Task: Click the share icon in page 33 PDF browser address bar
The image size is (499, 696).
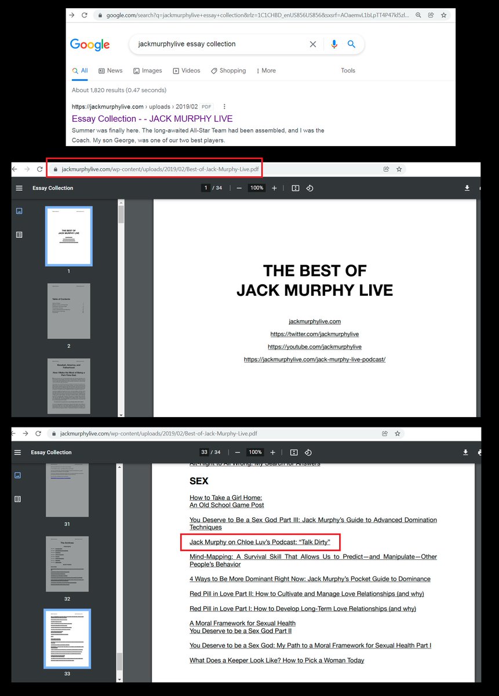Action: [385, 433]
